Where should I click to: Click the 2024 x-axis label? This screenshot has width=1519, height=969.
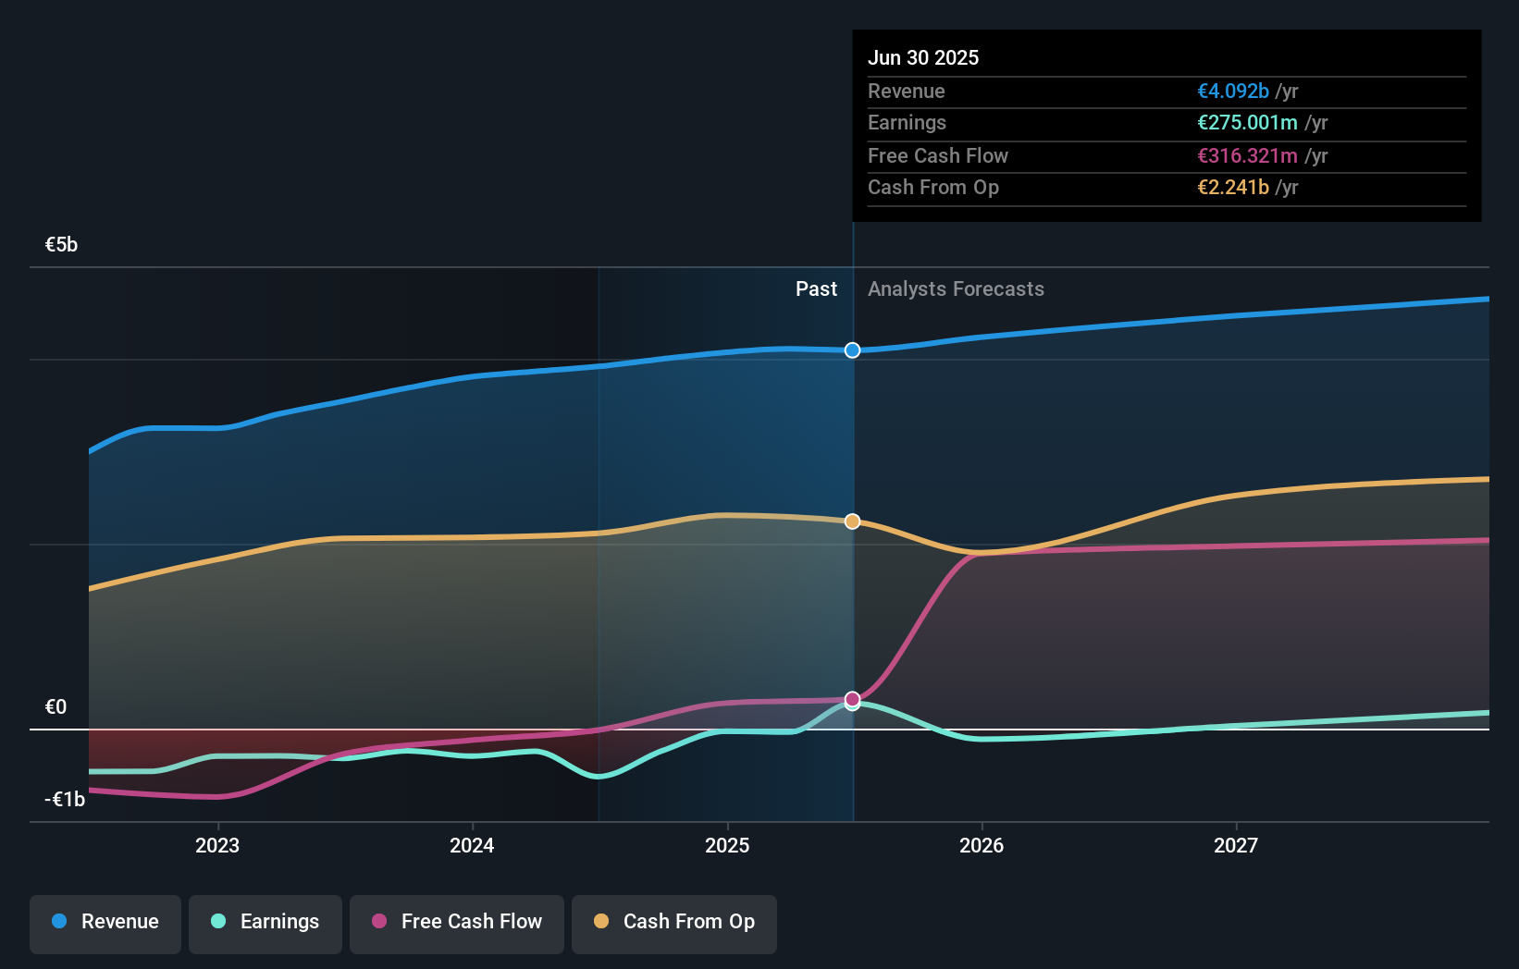tap(472, 845)
